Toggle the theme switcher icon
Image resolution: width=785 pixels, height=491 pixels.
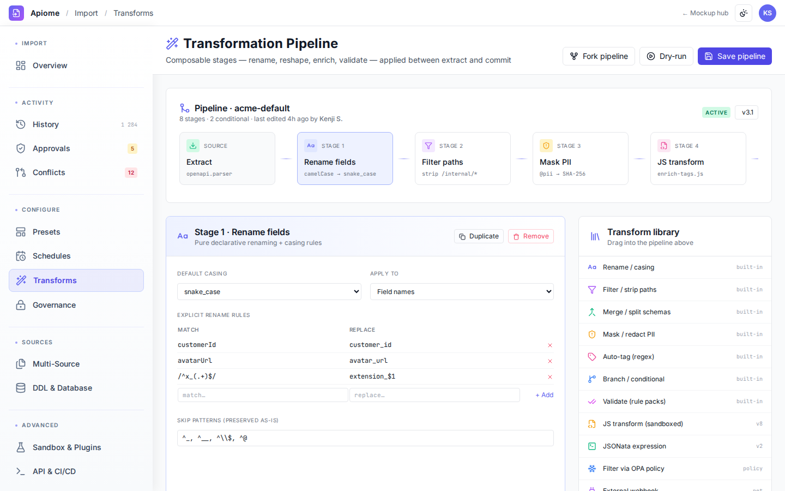coord(744,13)
